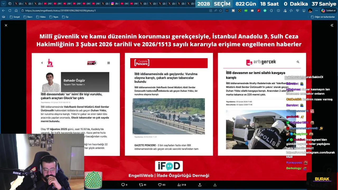Open the browser home page
The image size is (338, 190).
click(16, 11)
